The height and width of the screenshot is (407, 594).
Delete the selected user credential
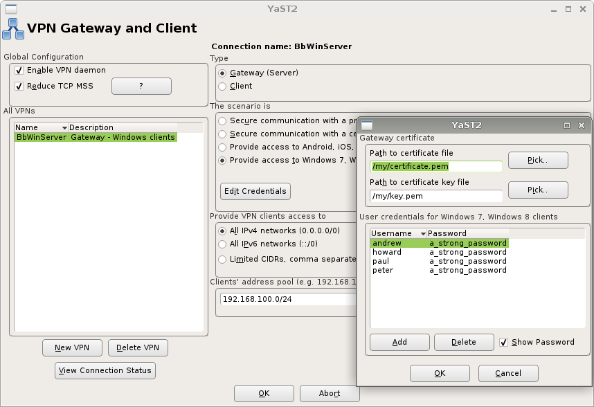pyautogui.click(x=463, y=342)
